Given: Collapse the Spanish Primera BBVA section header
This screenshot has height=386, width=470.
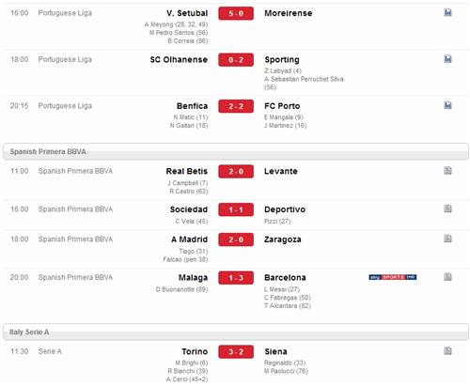Looking at the screenshot, I should [236, 151].
